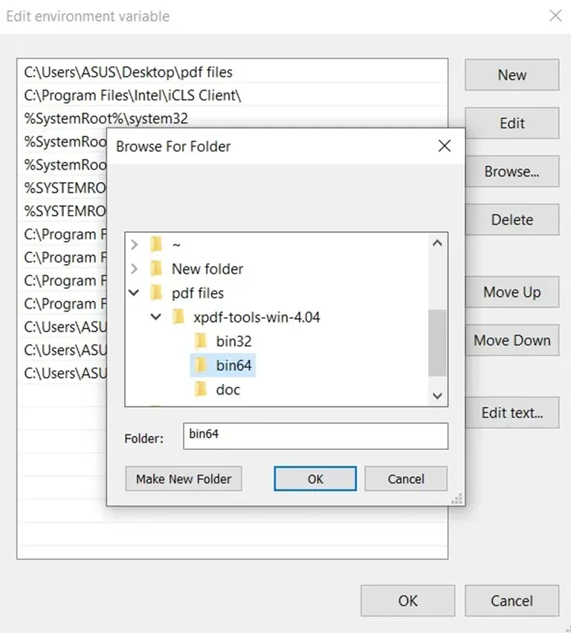Click the folder tree scroll up arrow
The image size is (571, 633).
[x=437, y=243]
